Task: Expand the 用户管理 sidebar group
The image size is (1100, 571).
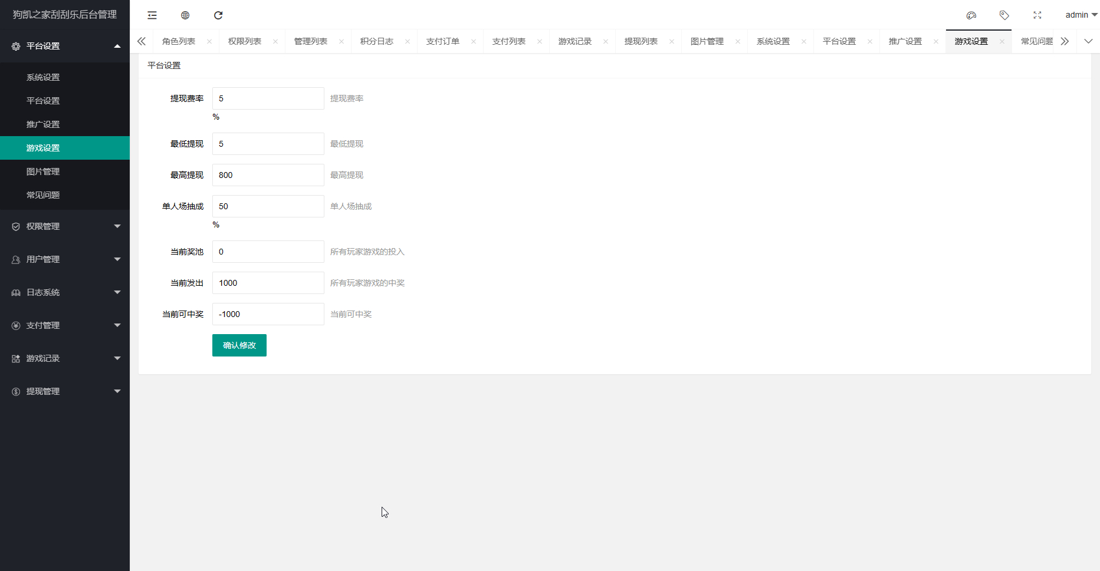Action: point(65,259)
